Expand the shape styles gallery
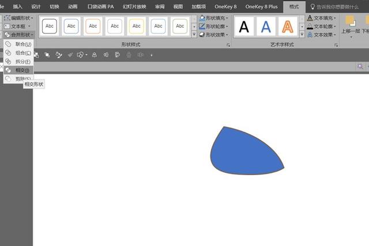369x246 pixels. click(194, 35)
